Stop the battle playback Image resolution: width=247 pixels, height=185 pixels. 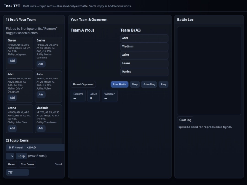tap(163, 85)
